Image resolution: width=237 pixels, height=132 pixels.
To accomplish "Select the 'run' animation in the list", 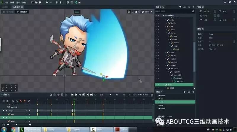I will [x=162, y=105].
